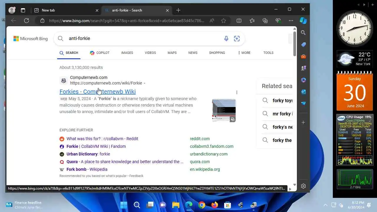Open Copilot from the sidebar top icon
Viewport: 377px width, 212px height.
(303, 21)
